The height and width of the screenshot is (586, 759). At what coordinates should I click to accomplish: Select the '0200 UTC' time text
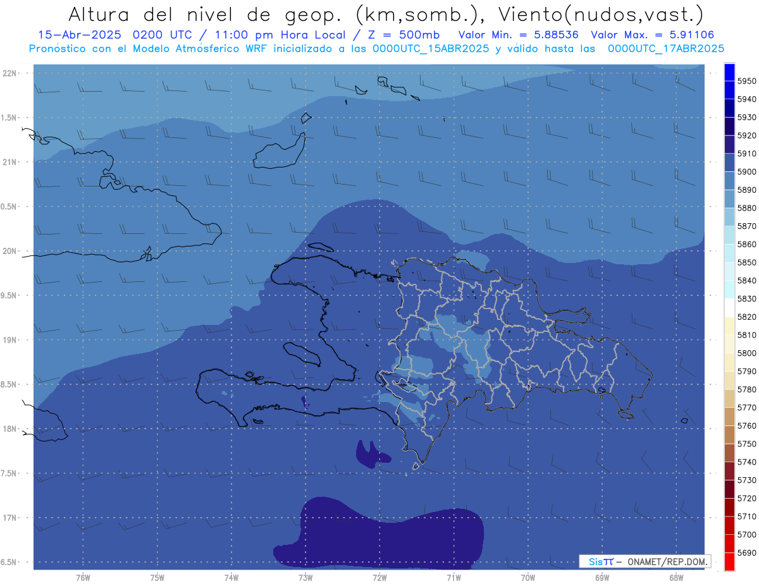coord(164,35)
